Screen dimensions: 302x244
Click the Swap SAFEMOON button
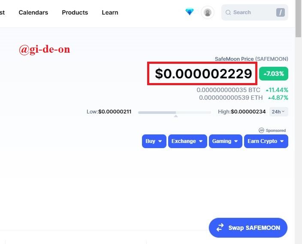tap(248, 228)
